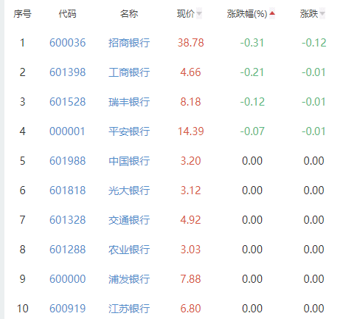343x319 pixels.
Task: Open 招商银行 stock page
Action: pyautogui.click(x=129, y=43)
